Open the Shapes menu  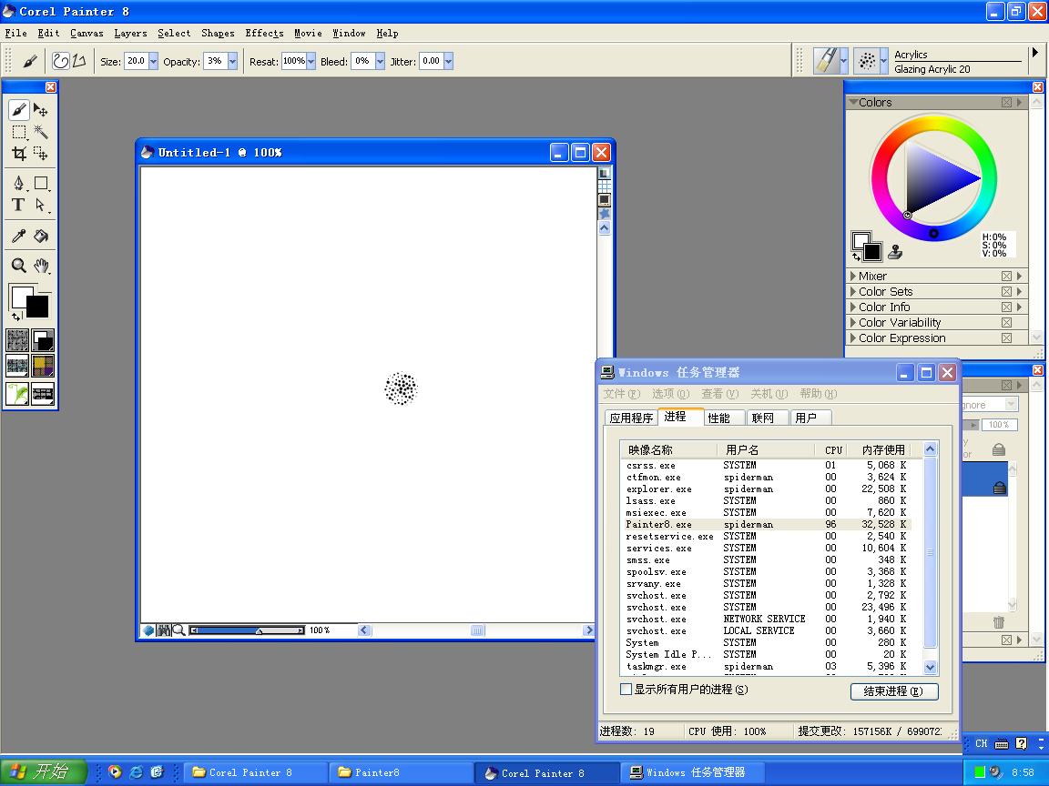219,33
